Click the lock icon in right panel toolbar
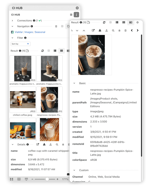151x188 pixels. point(119,30)
